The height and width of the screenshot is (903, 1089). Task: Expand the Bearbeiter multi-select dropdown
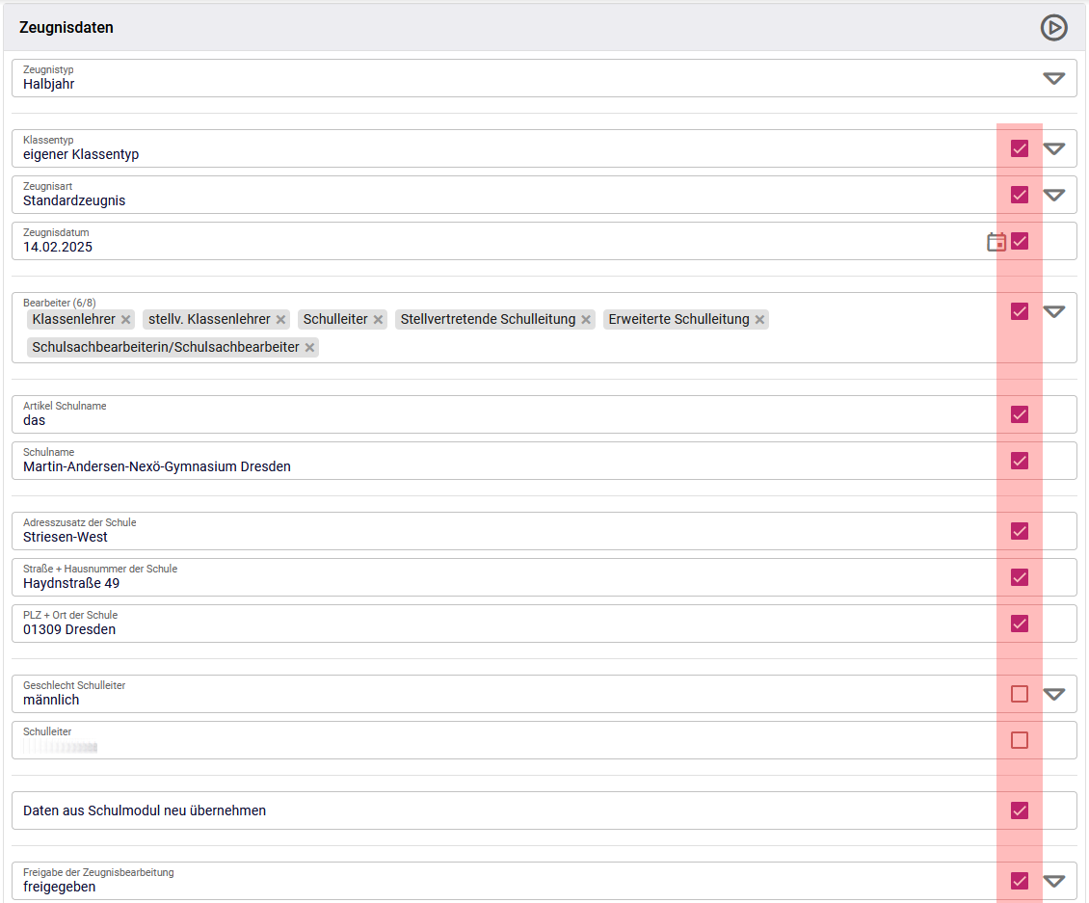point(1054,311)
